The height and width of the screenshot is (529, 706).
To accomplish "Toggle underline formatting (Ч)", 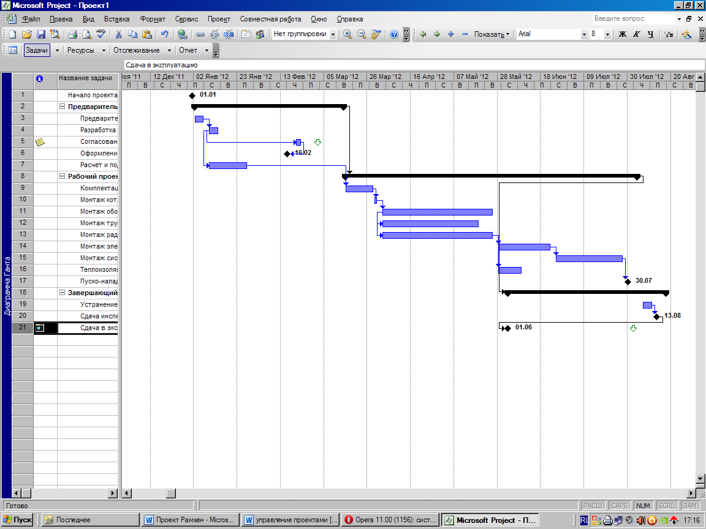I will [x=650, y=34].
